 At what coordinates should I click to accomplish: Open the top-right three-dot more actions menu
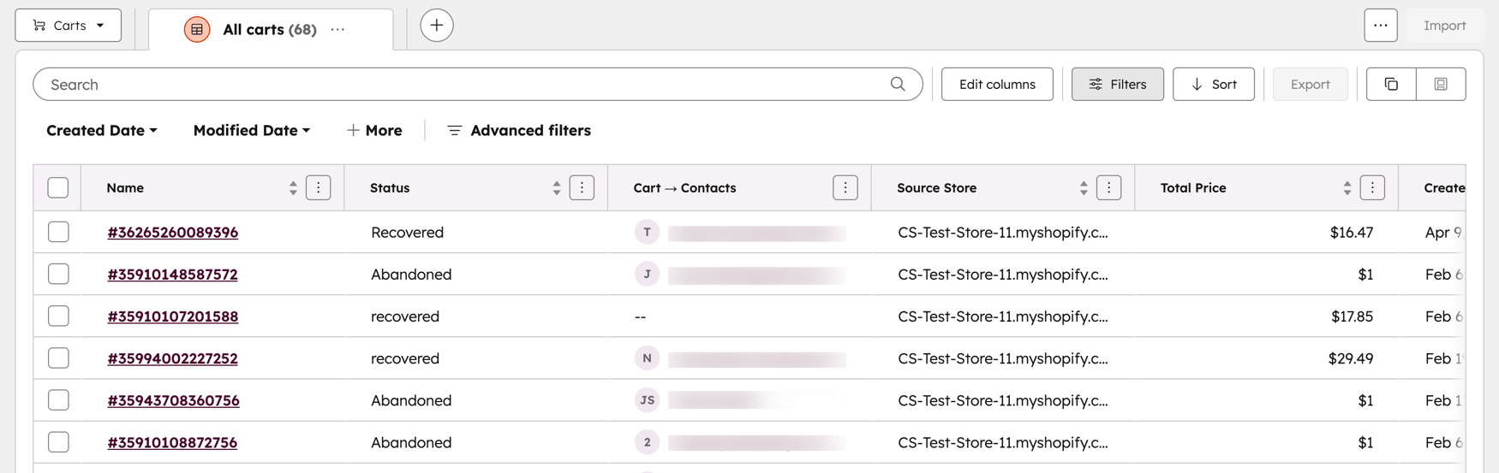(x=1380, y=26)
